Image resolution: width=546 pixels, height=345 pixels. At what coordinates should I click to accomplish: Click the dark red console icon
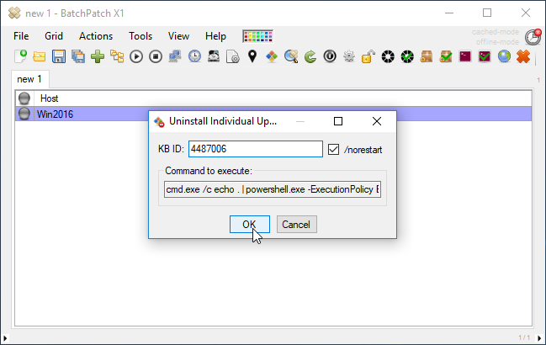tap(465, 56)
